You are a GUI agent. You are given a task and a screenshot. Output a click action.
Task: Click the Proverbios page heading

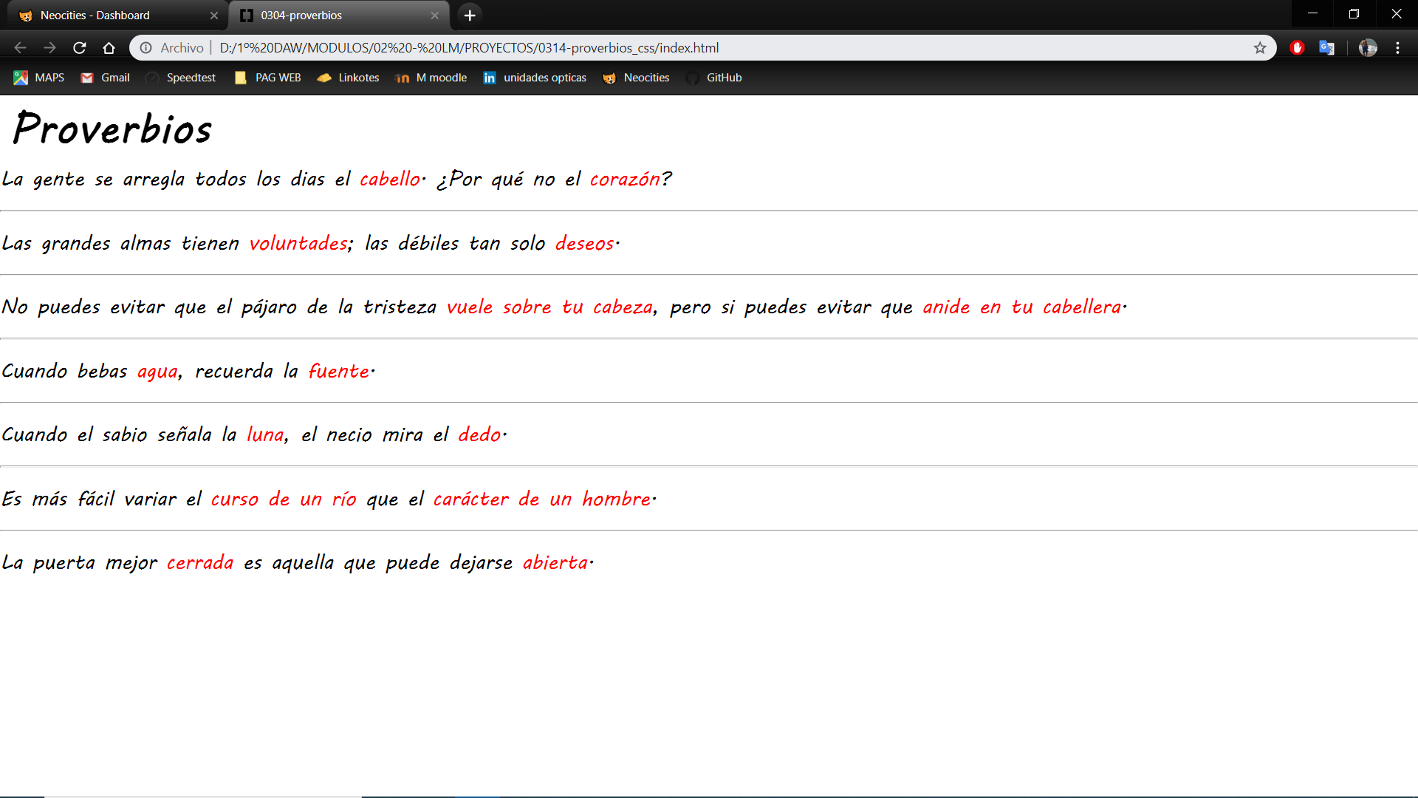(113, 129)
